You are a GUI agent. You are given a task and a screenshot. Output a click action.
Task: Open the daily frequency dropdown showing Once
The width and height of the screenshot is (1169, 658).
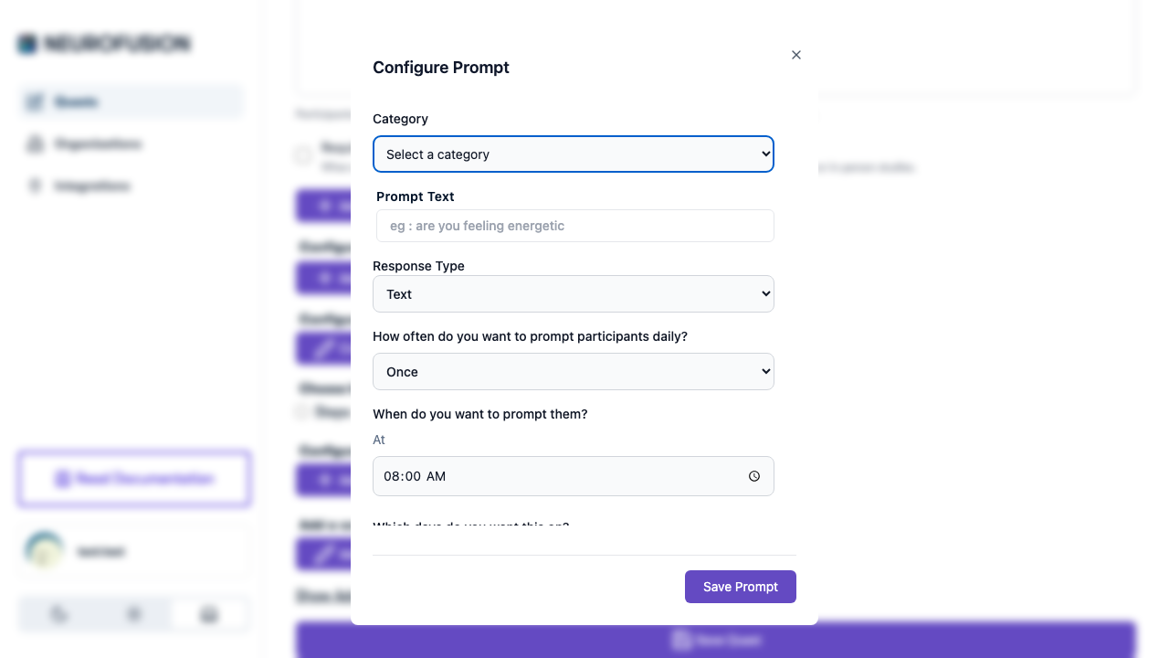573,371
